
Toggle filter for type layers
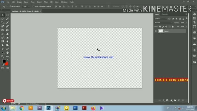176,18
